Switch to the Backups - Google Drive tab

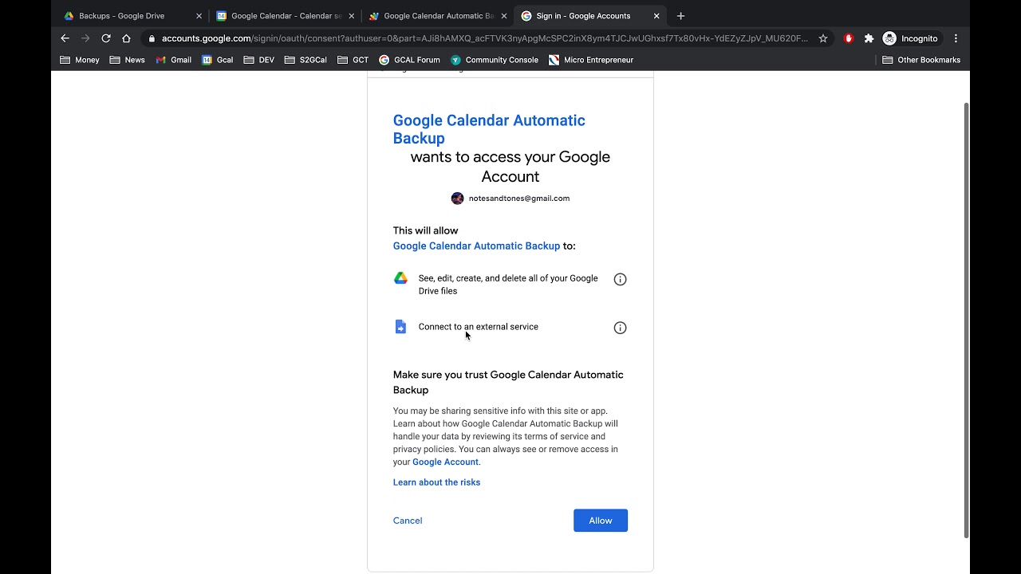click(x=132, y=16)
